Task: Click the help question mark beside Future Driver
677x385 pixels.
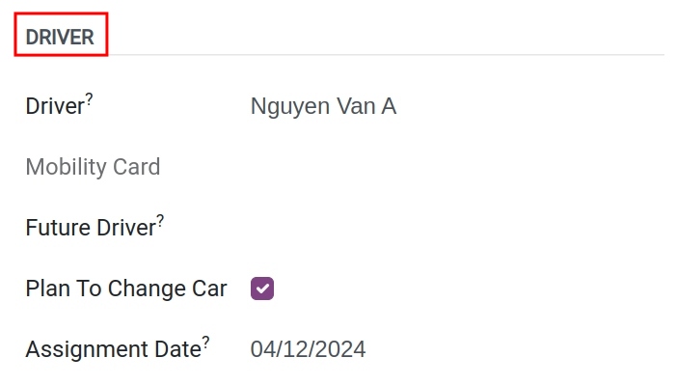Action: 160,221
